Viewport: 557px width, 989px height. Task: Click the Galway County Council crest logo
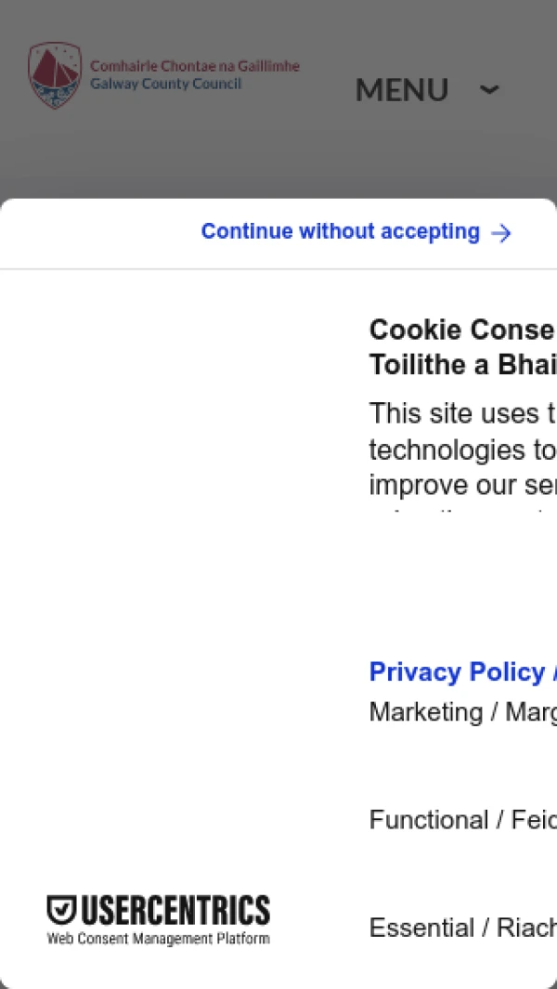coord(55,75)
